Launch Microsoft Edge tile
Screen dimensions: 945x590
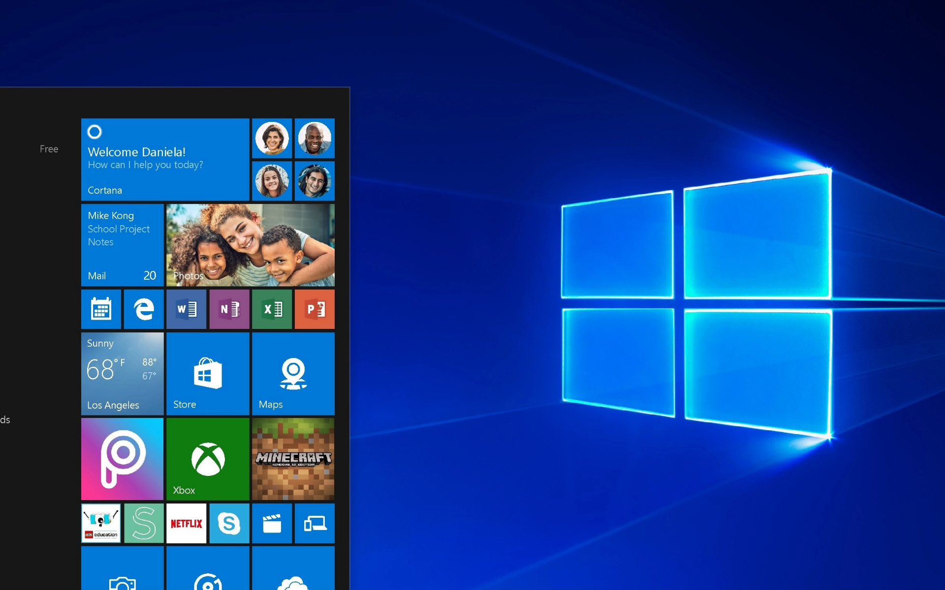144,309
